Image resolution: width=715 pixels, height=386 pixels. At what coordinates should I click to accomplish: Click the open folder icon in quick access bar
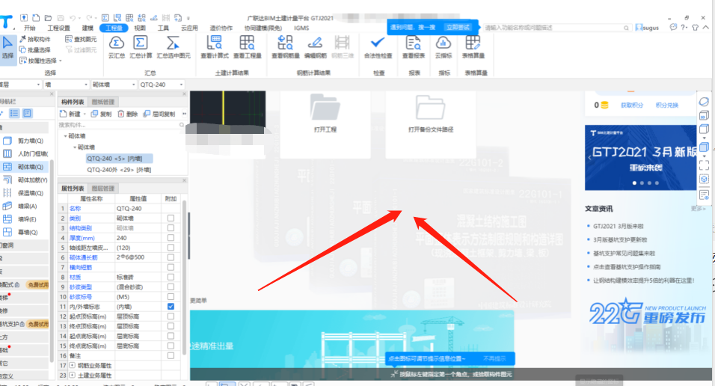coord(49,18)
